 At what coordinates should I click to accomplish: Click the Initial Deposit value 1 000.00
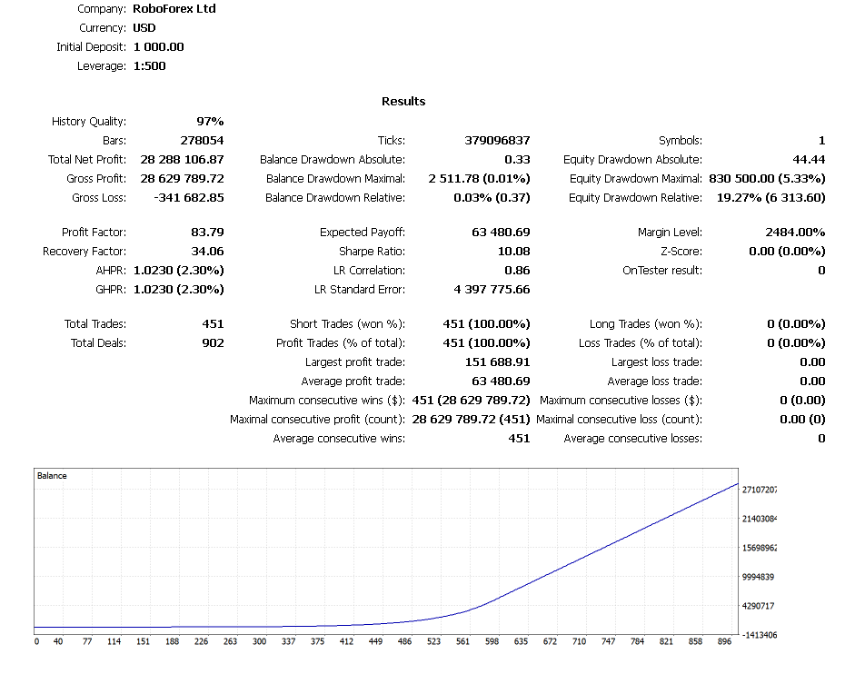coord(158,47)
